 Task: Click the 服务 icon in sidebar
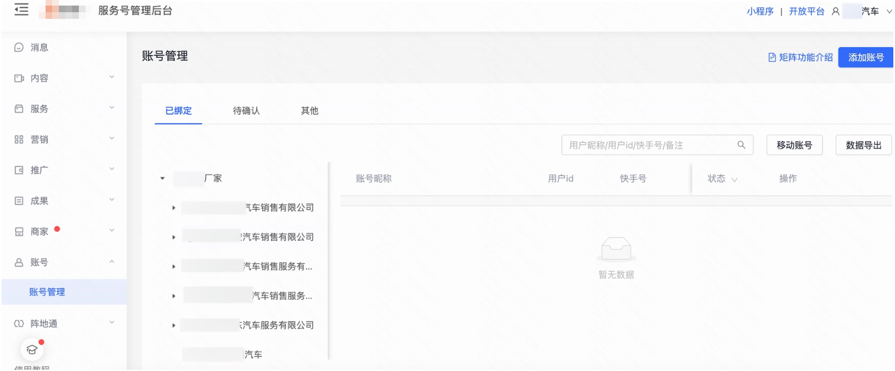19,109
